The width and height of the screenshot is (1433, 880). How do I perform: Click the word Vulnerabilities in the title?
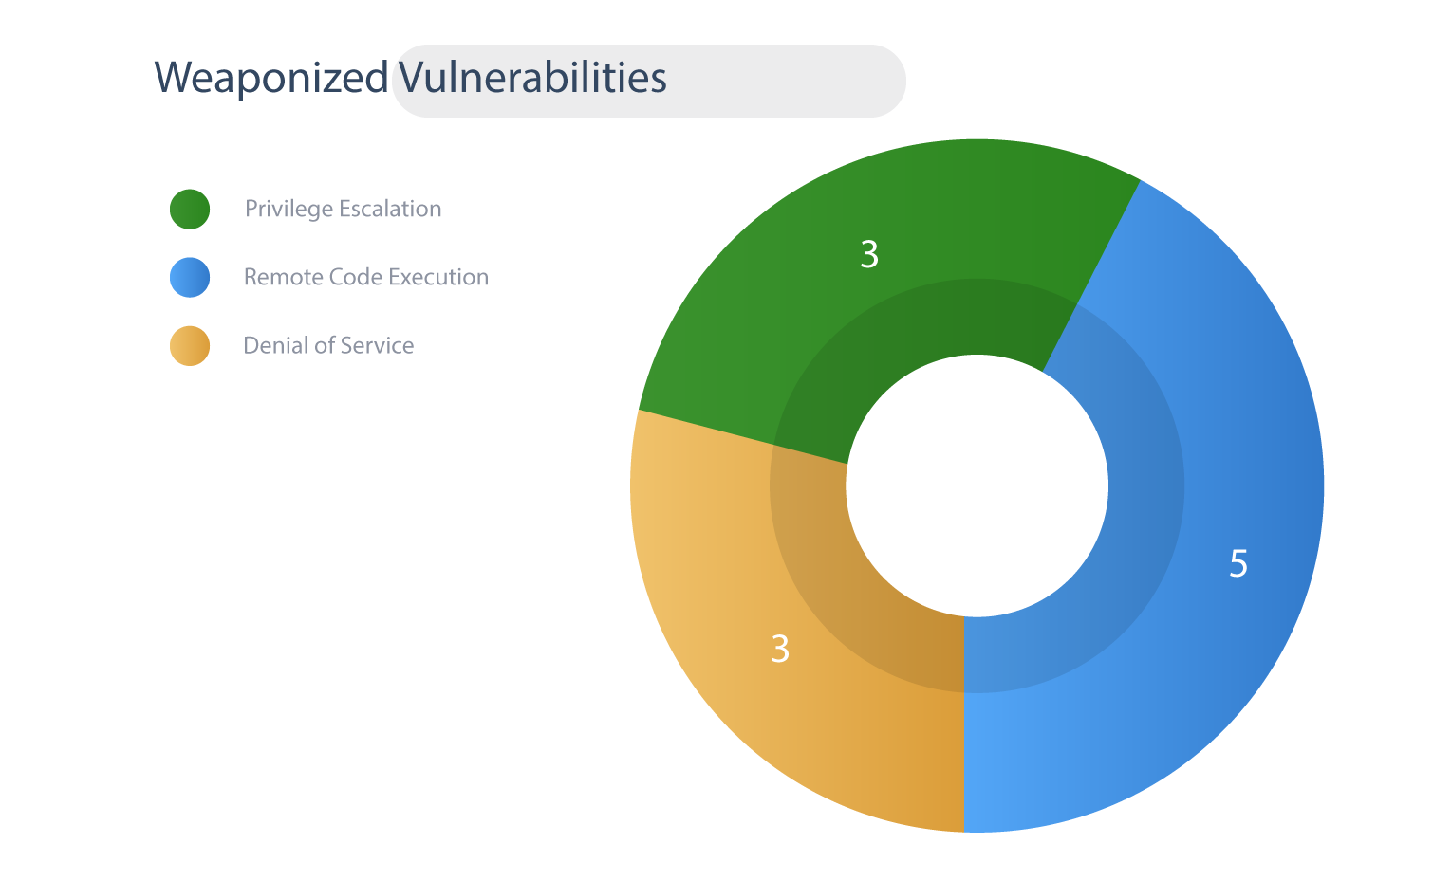532,78
